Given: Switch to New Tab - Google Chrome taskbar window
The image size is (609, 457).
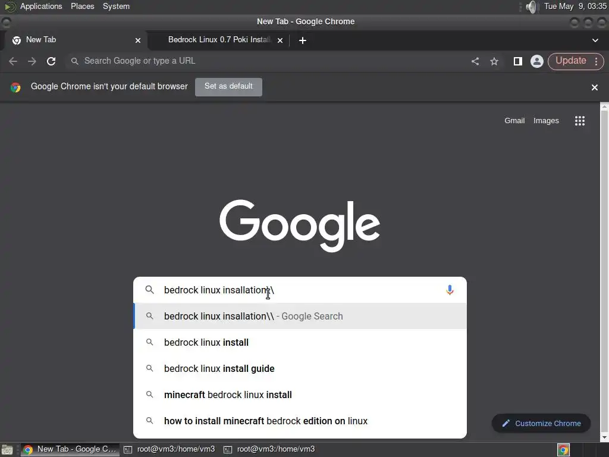Looking at the screenshot, I should tap(70, 449).
